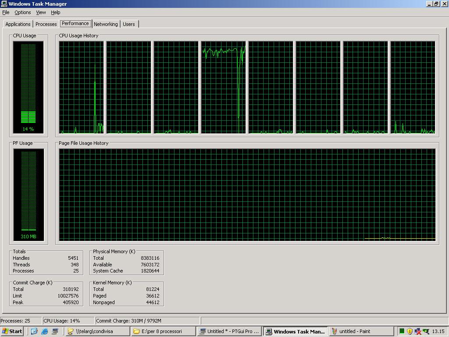Open the E:\per 8 processori folder window
Image resolution: width=449 pixels, height=337 pixels.
click(163, 331)
